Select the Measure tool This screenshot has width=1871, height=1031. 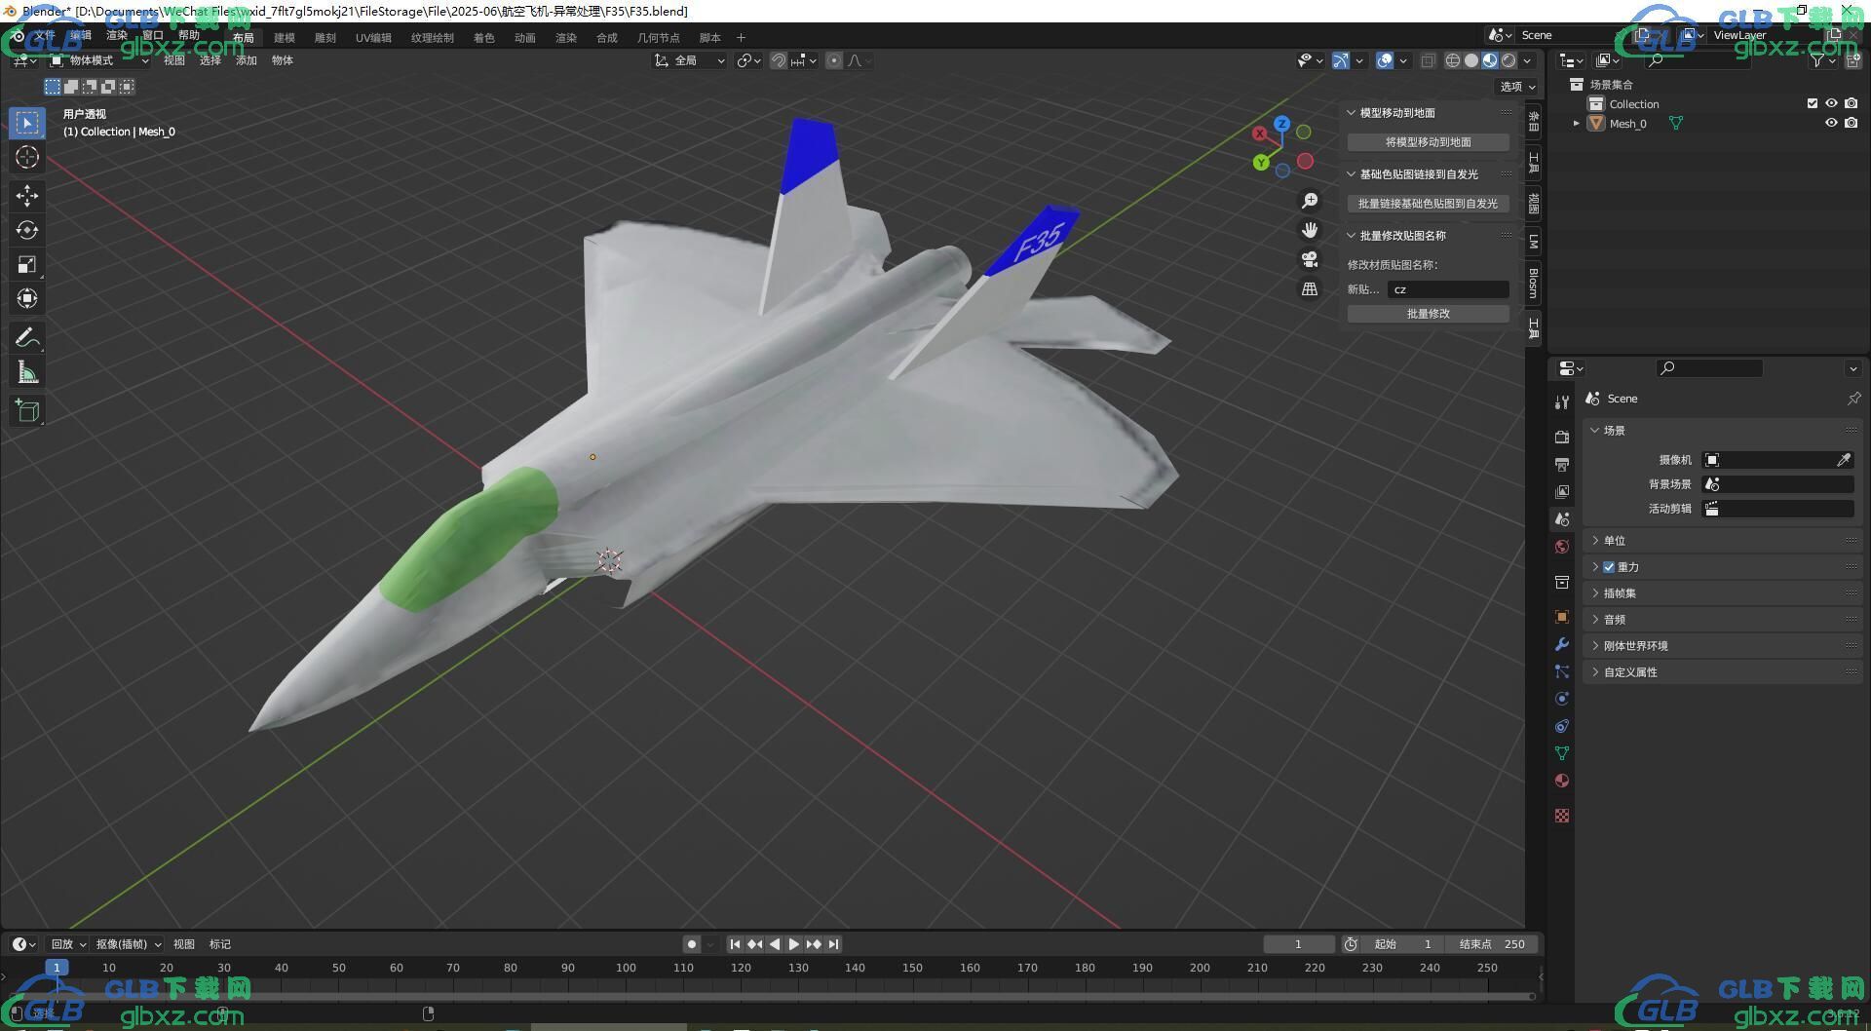27,372
